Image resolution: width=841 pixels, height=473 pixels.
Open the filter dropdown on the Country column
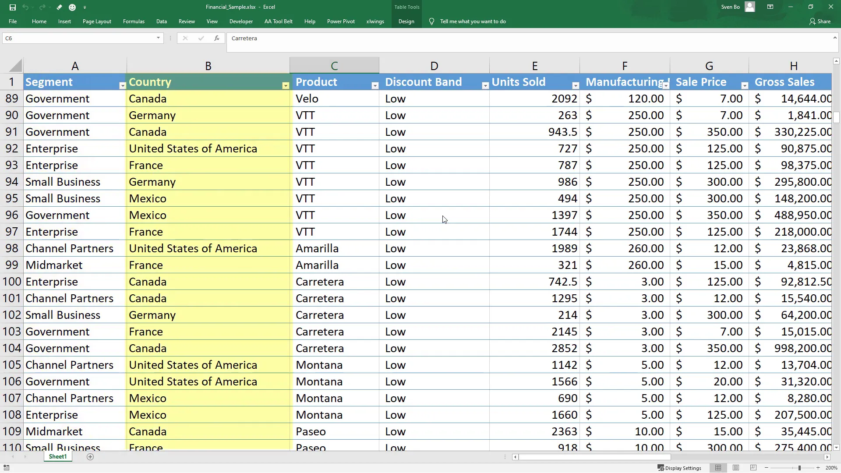pos(285,86)
